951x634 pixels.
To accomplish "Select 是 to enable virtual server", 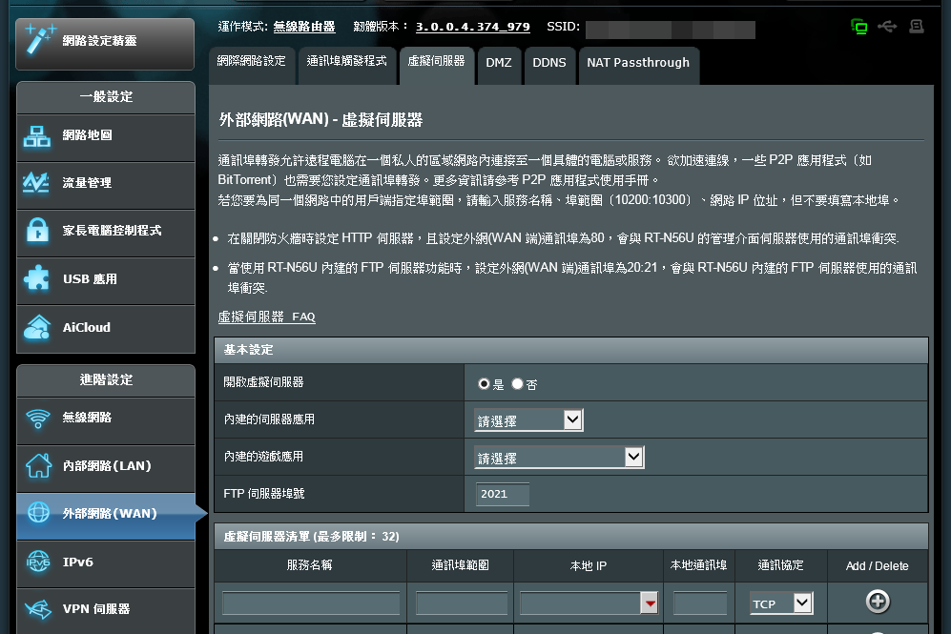I will coord(485,383).
